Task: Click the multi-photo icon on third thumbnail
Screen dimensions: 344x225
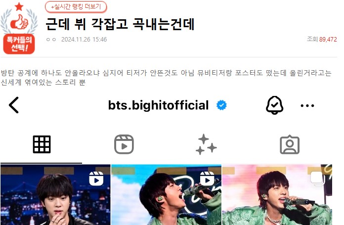Action: pos(317,178)
